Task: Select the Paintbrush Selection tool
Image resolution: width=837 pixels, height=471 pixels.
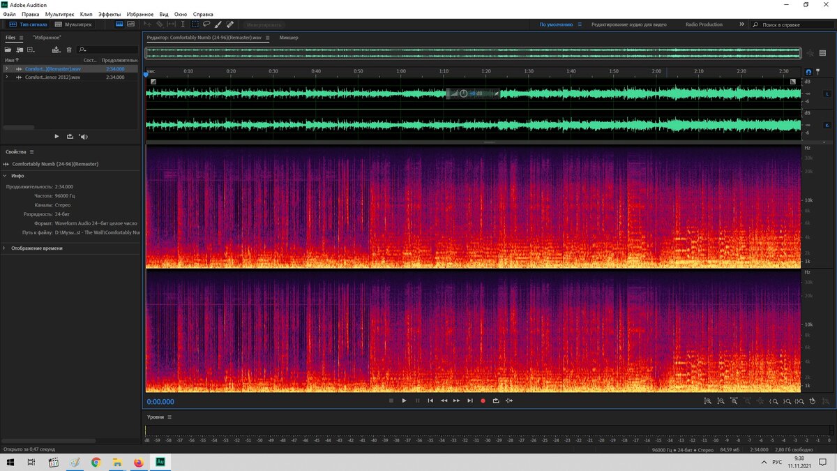Action: 217,23
